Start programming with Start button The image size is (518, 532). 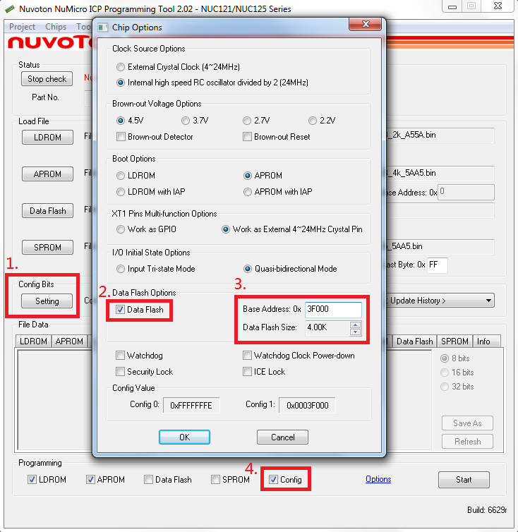coord(464,479)
